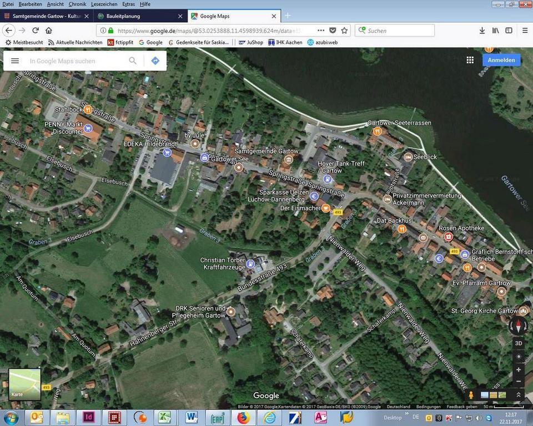This screenshot has width=533, height=426.
Task: Switch to Karte map view thumbnail
Action: point(25,384)
